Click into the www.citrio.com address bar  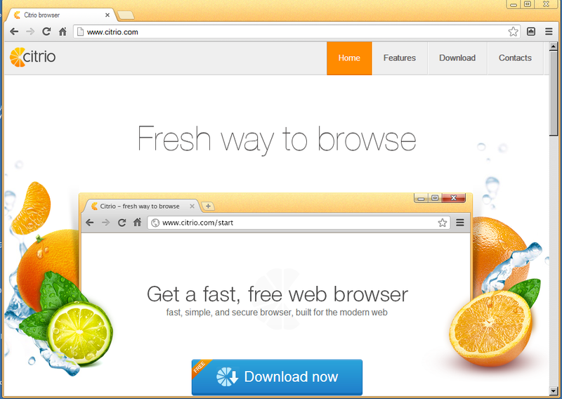point(290,32)
